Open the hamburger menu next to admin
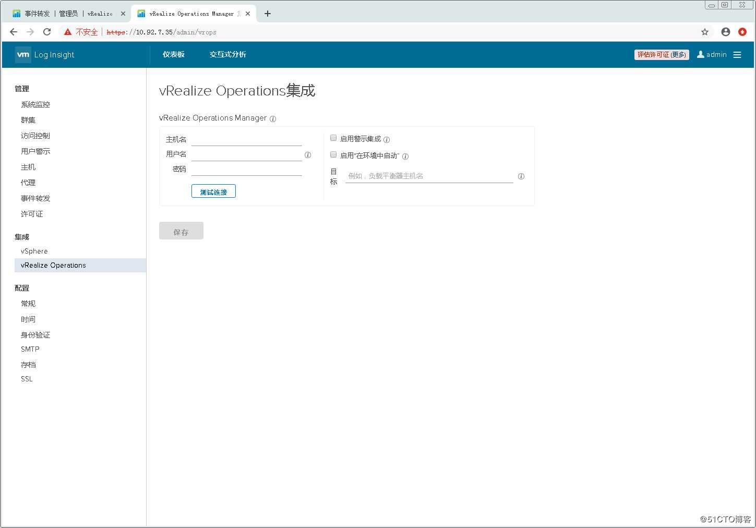The image size is (756, 528). (737, 55)
